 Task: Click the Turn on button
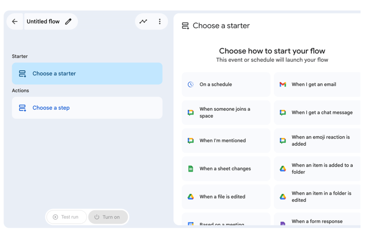click(x=108, y=217)
